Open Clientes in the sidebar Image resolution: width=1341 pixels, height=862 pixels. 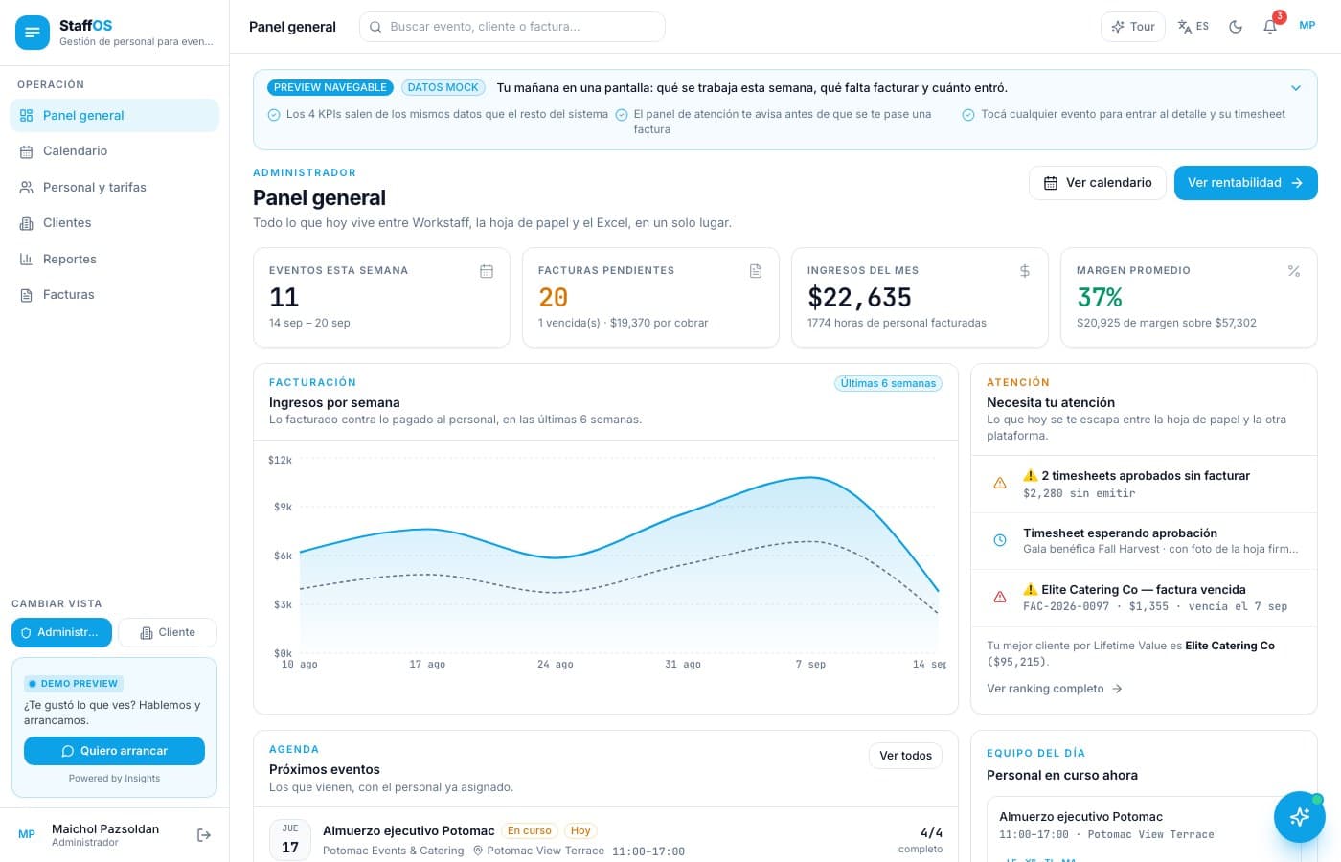115,223
